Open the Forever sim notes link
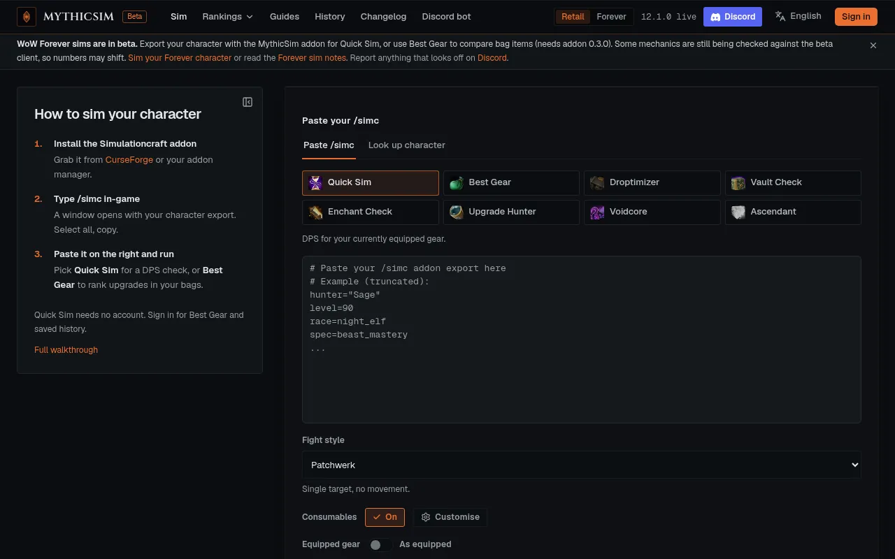The image size is (895, 559). 312,58
